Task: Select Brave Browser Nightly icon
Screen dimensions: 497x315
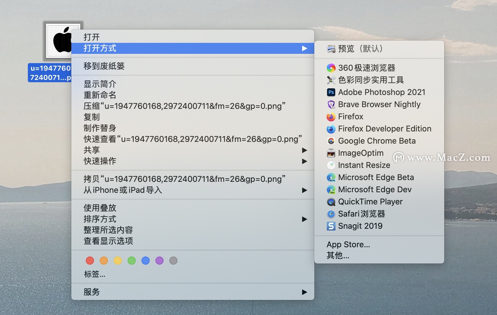Action: [x=331, y=105]
